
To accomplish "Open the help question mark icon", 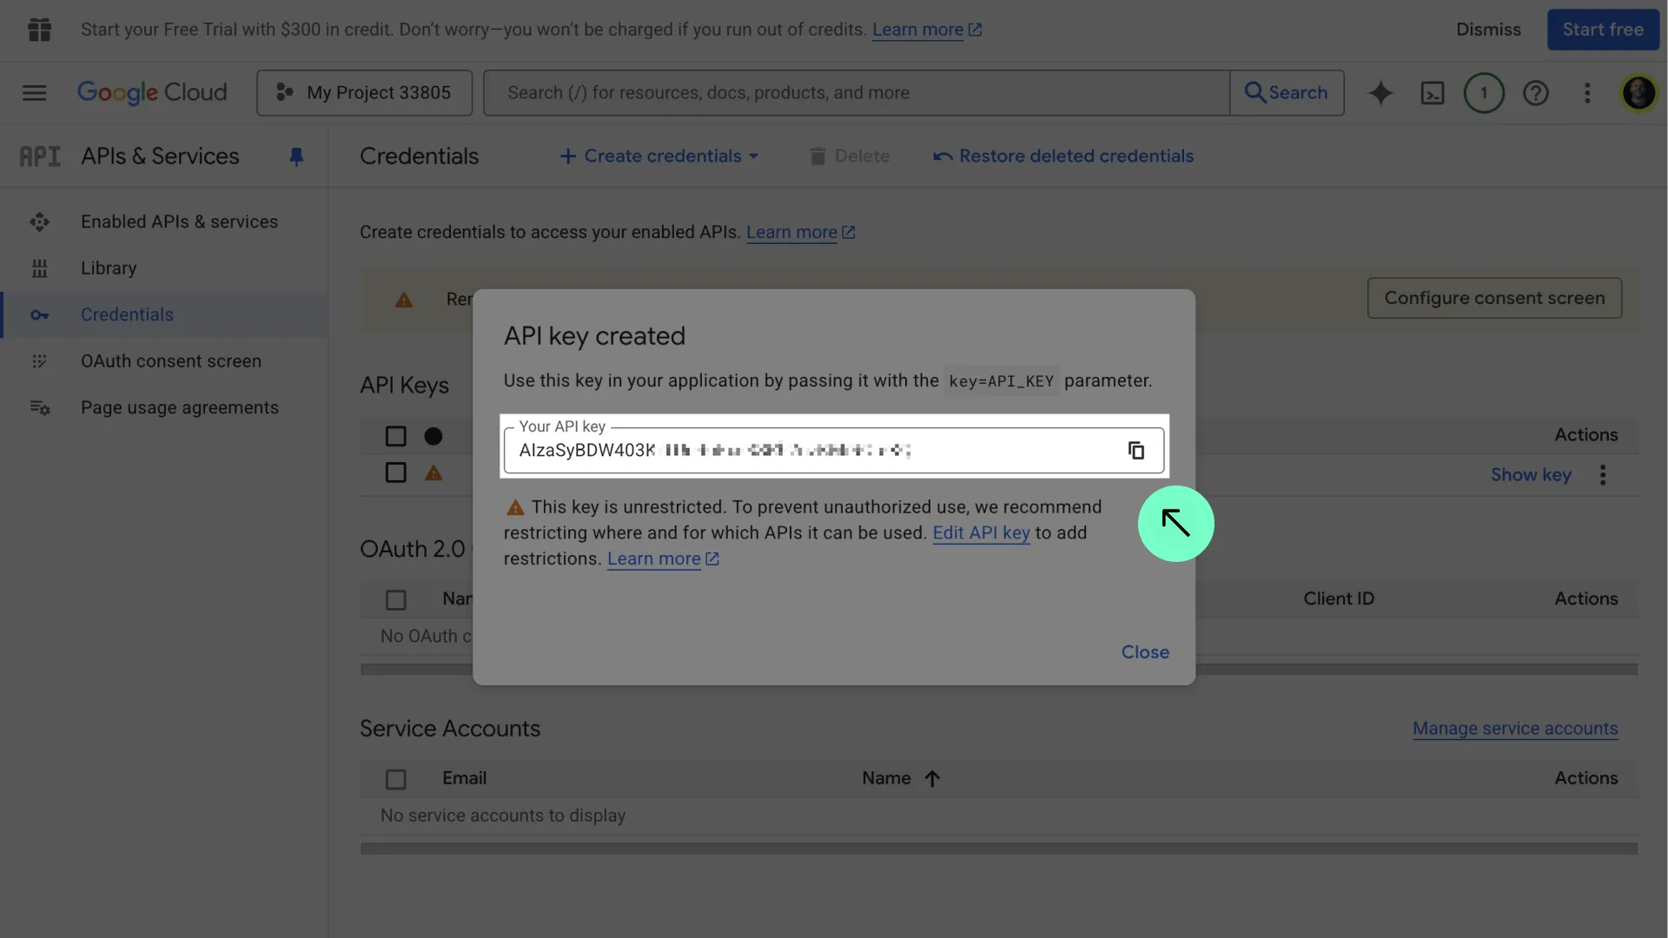I will pyautogui.click(x=1535, y=93).
